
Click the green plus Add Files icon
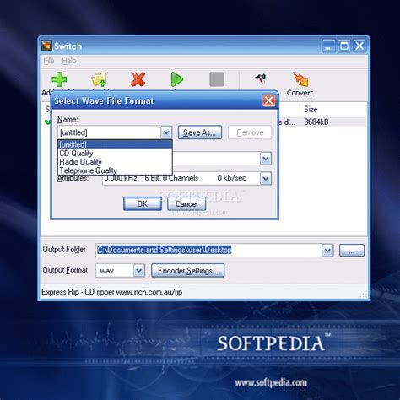(x=59, y=79)
